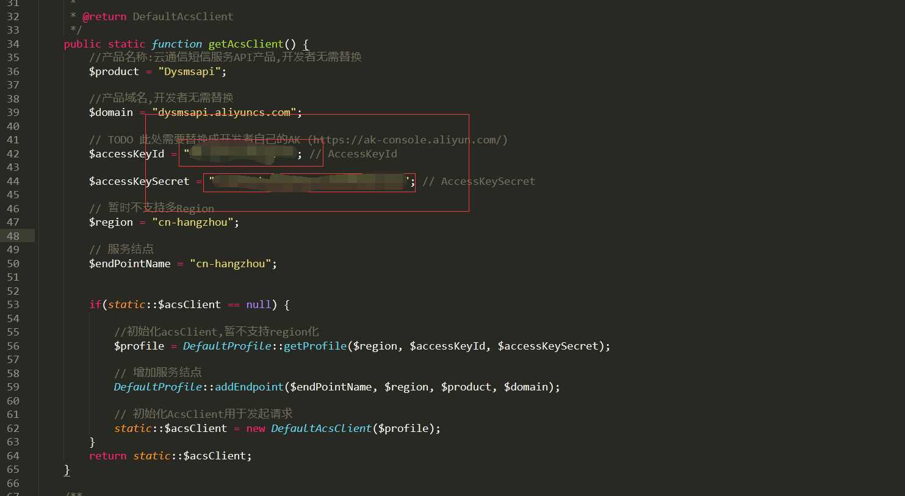
Task: Click gutter line number 44
Action: 13,181
